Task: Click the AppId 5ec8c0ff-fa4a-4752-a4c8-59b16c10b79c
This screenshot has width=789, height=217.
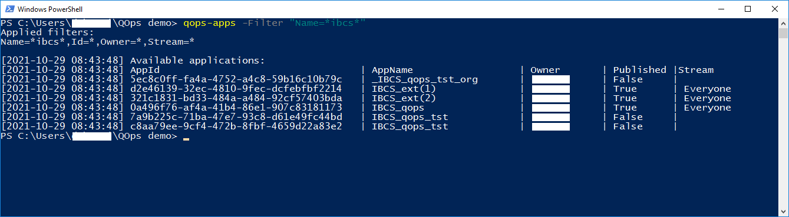Action: pyautogui.click(x=236, y=79)
